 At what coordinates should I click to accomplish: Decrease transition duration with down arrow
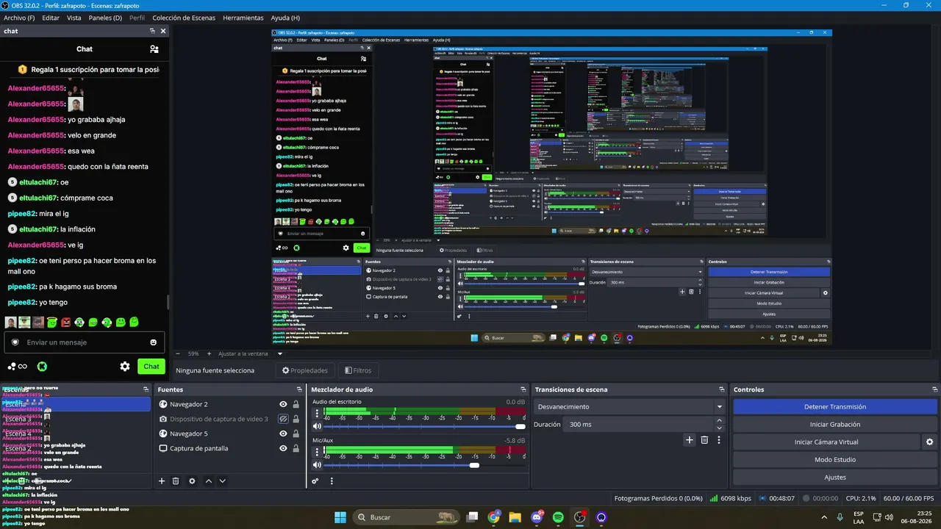tap(719, 428)
